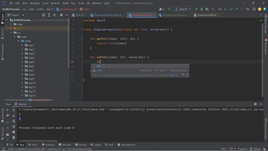Update project with the Git pull arrow
Image resolution: width=268 pixels, height=151 pixels.
226,9
